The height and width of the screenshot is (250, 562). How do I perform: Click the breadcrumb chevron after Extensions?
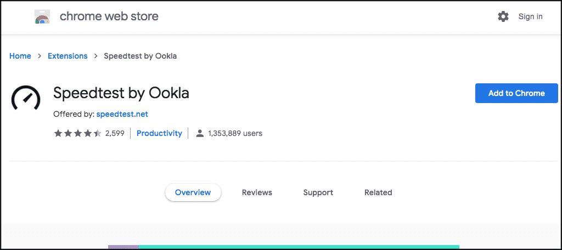click(x=95, y=56)
